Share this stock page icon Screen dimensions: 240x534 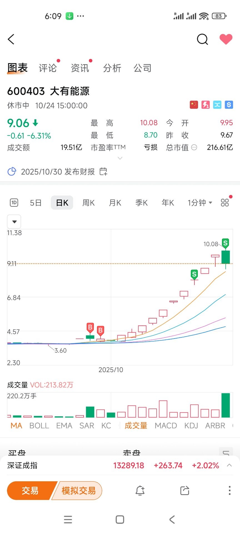185,491
